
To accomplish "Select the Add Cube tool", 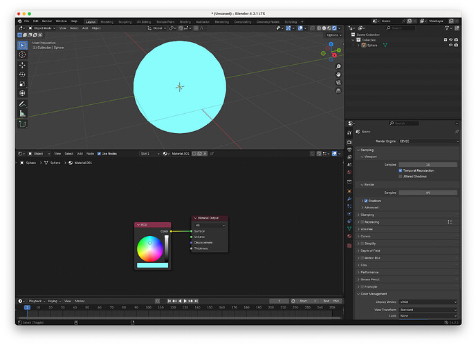I will tap(22, 124).
